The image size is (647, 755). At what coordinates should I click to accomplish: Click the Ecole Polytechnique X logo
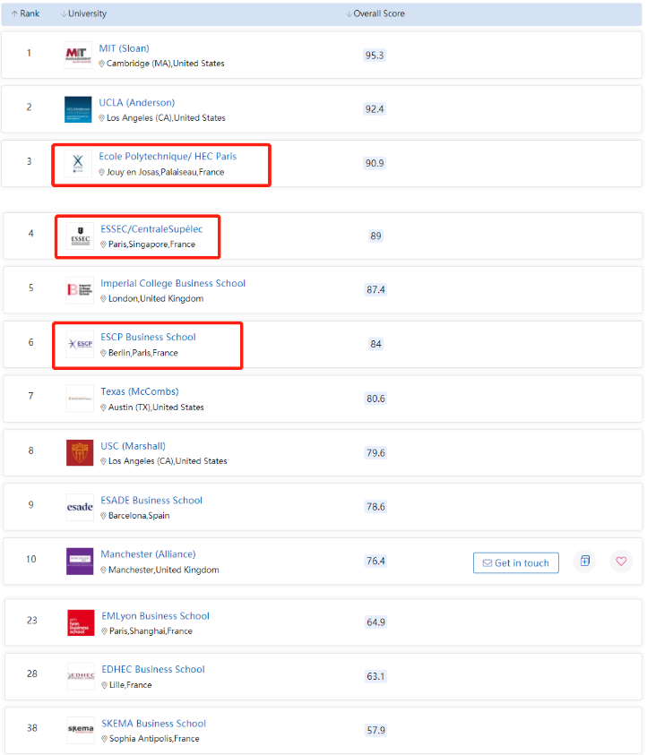[x=78, y=164]
